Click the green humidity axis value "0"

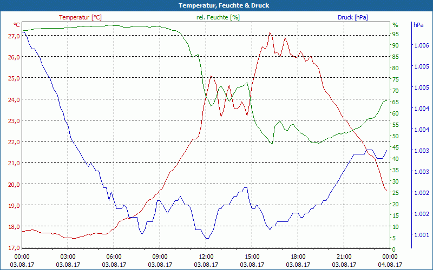tap(394, 249)
